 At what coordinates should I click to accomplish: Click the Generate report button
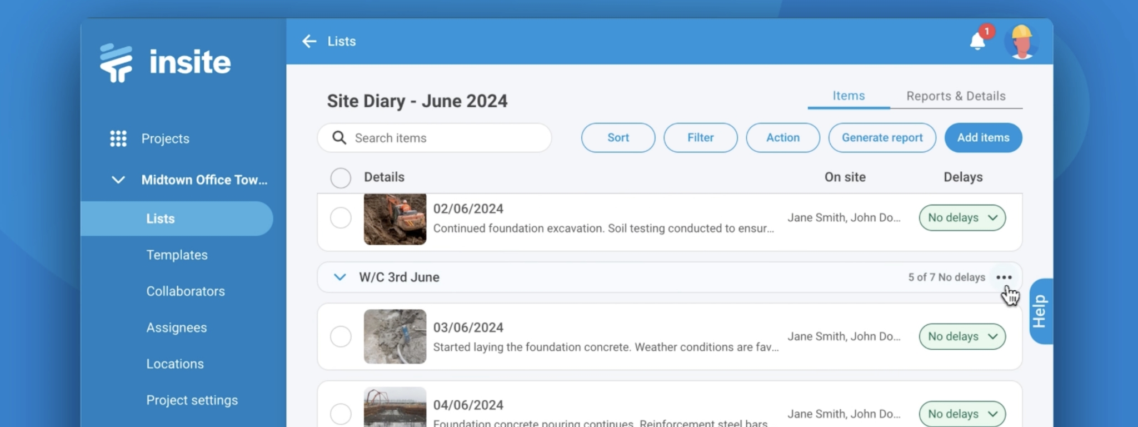882,138
